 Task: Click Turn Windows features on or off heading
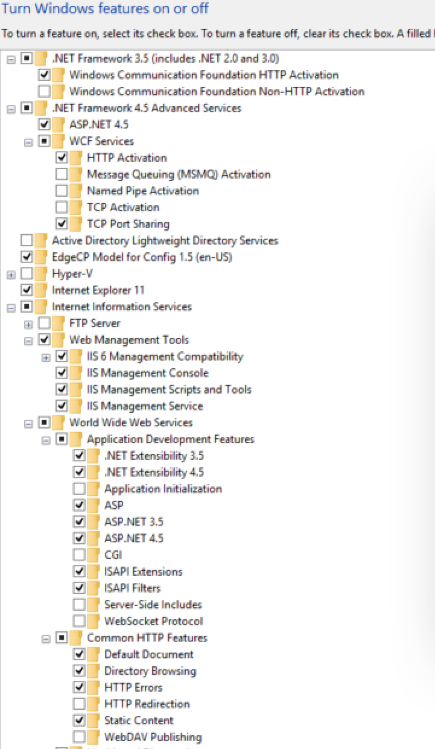coord(106,10)
